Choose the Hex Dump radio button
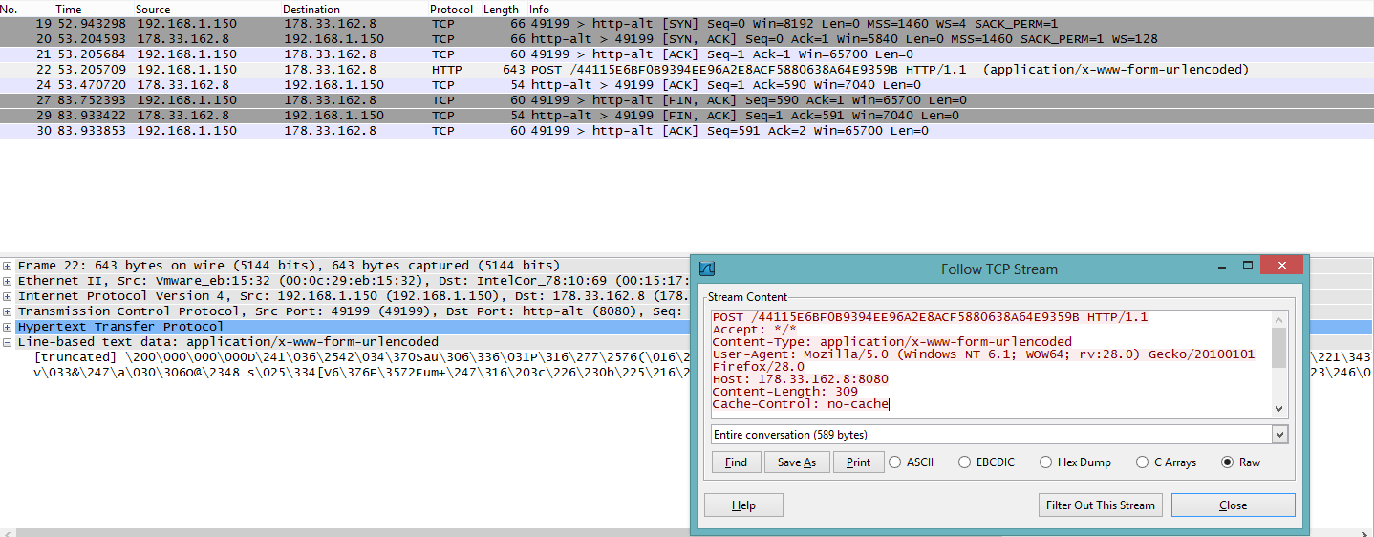1374x537 pixels. coord(1046,462)
